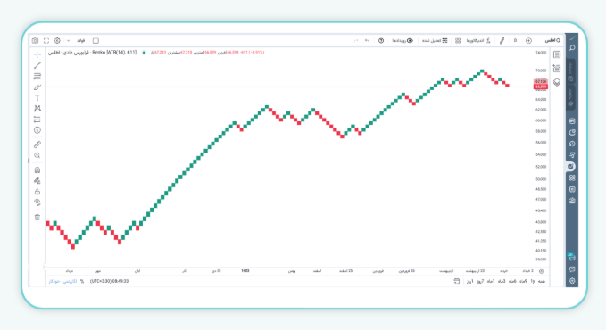The width and height of the screenshot is (606, 330).
Task: Select the all (همه) time range
Action: coord(542,281)
